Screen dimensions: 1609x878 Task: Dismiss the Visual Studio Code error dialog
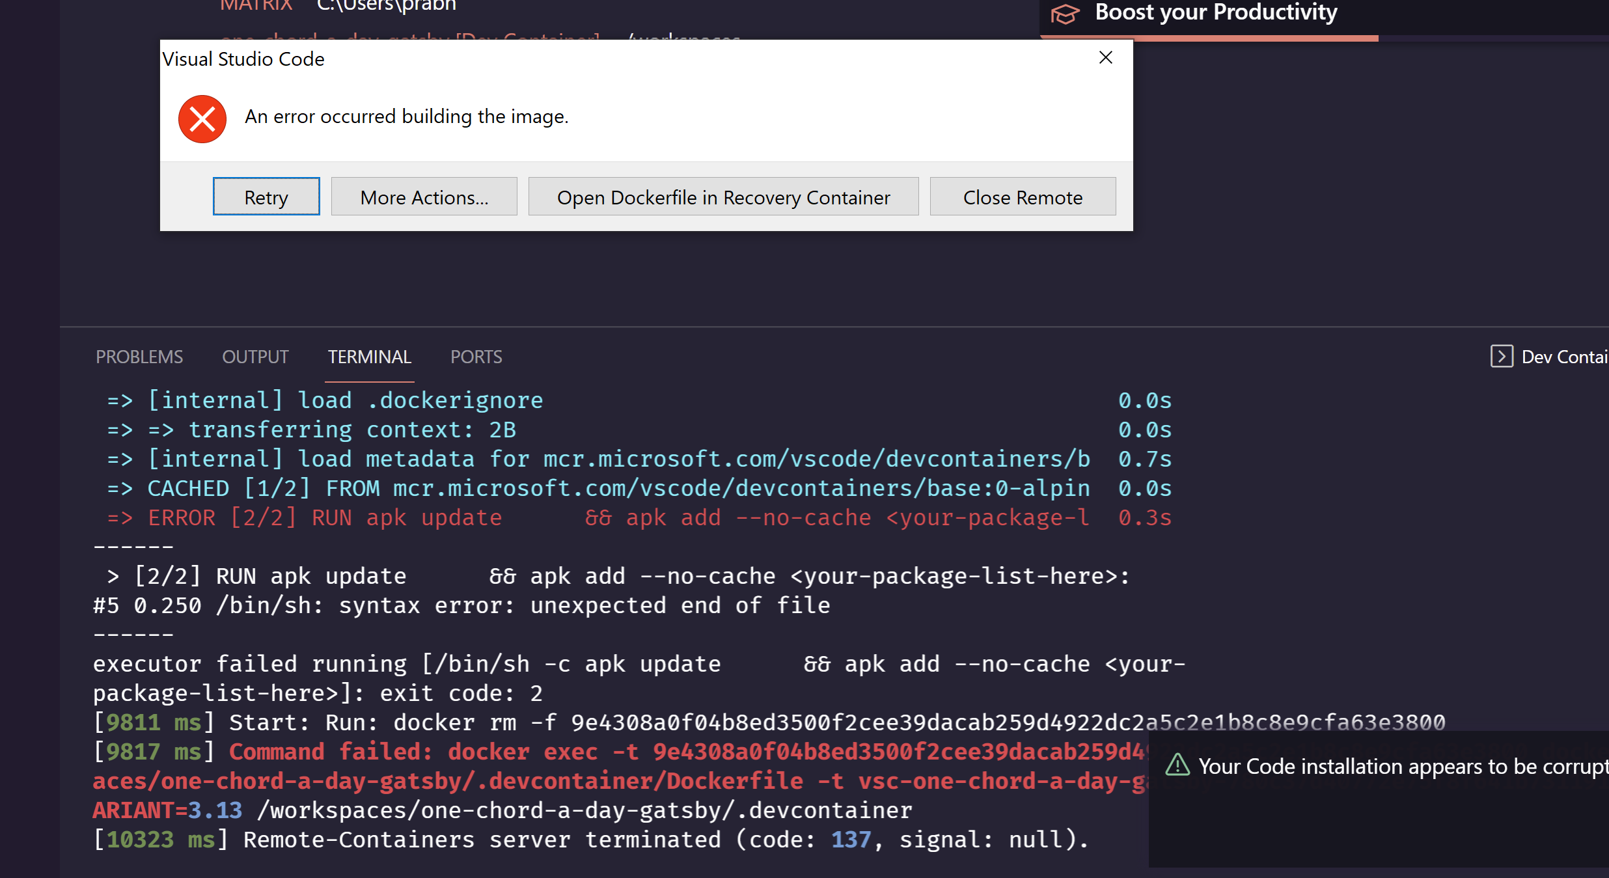tap(1105, 57)
